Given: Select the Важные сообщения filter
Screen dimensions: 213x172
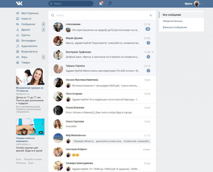Looking at the screenshot, I should point(181,27).
